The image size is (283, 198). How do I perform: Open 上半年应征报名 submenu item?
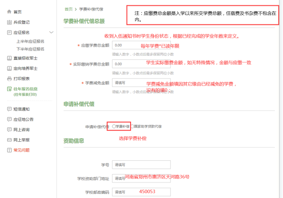pyautogui.click(x=30, y=41)
